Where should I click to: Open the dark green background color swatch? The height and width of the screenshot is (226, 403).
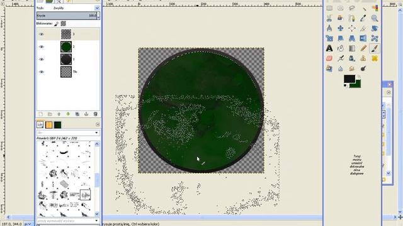click(358, 85)
